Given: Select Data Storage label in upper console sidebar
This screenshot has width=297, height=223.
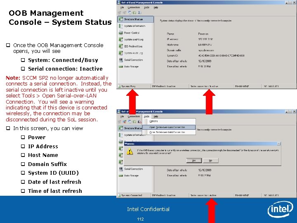Looking at the screenshot, I should [131, 67].
